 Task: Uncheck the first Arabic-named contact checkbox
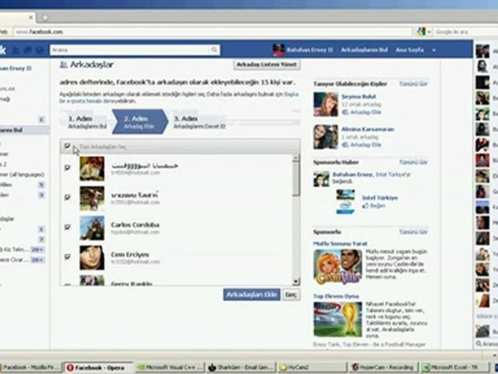[67, 168]
